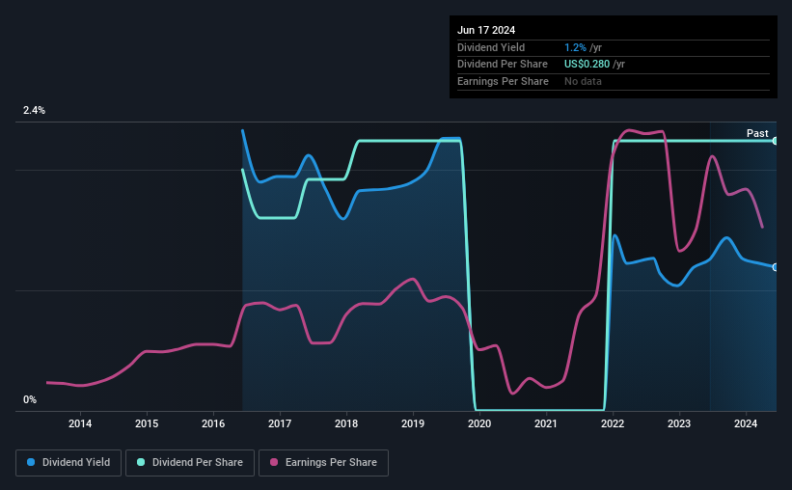This screenshot has width=792, height=490.
Task: Toggle the Dividend Per Share legend button
Action: (x=190, y=463)
